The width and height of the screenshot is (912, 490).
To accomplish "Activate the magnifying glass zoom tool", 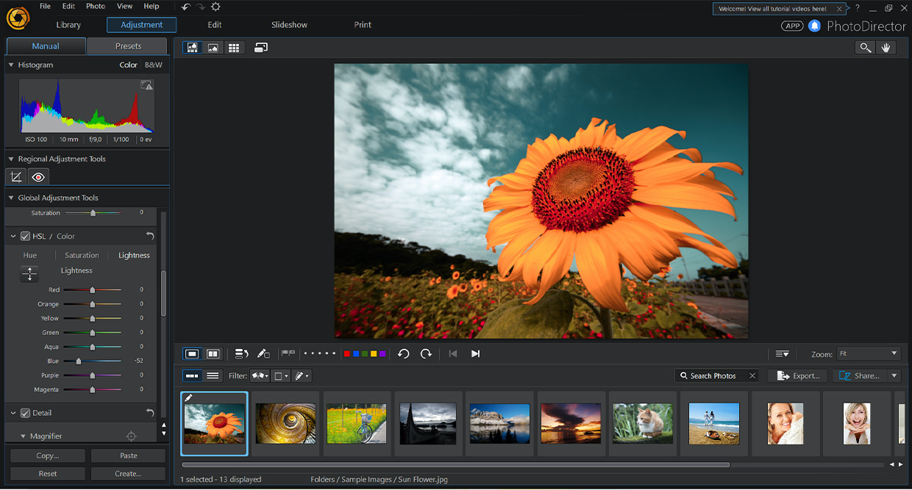I will point(865,48).
